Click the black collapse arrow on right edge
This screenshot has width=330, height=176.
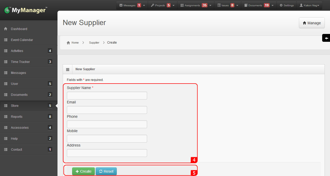click(x=326, y=38)
